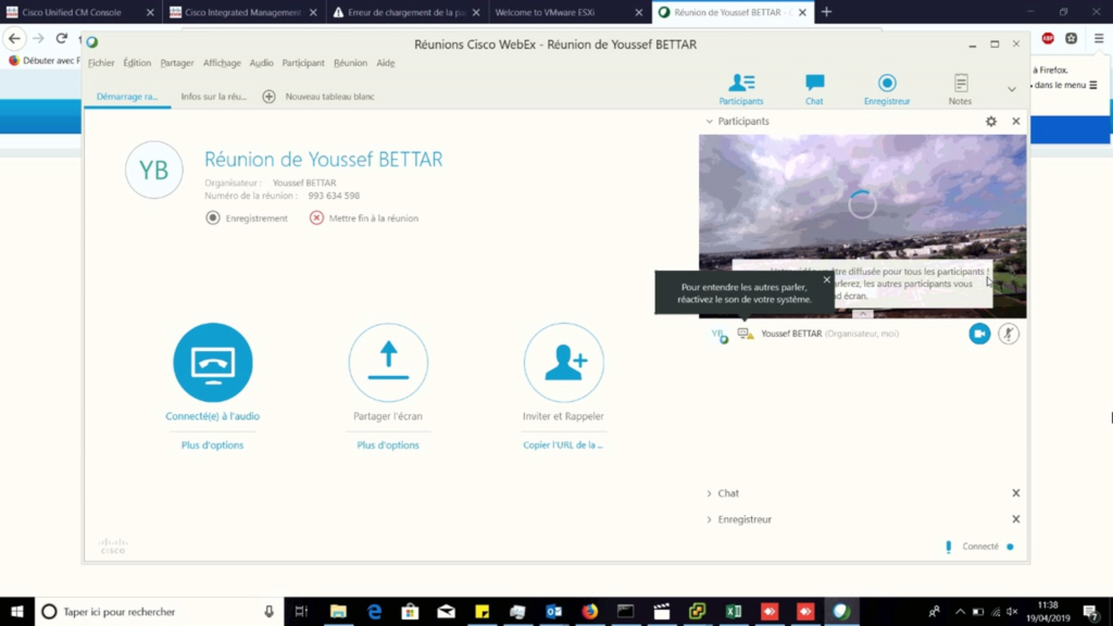Open the Partager menu
Screen dimensions: 1113x626
click(177, 63)
